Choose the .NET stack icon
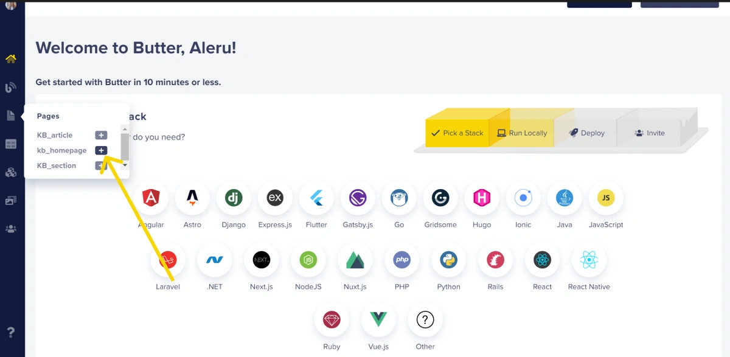 click(x=215, y=260)
